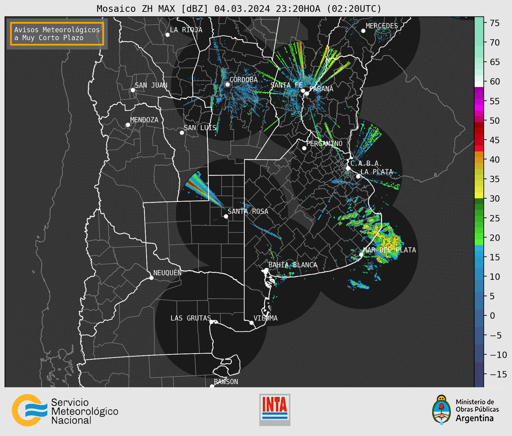Screen dimensions: 512x436
Task: Click the Argentina text in the ministry logo
Action: tap(474, 418)
